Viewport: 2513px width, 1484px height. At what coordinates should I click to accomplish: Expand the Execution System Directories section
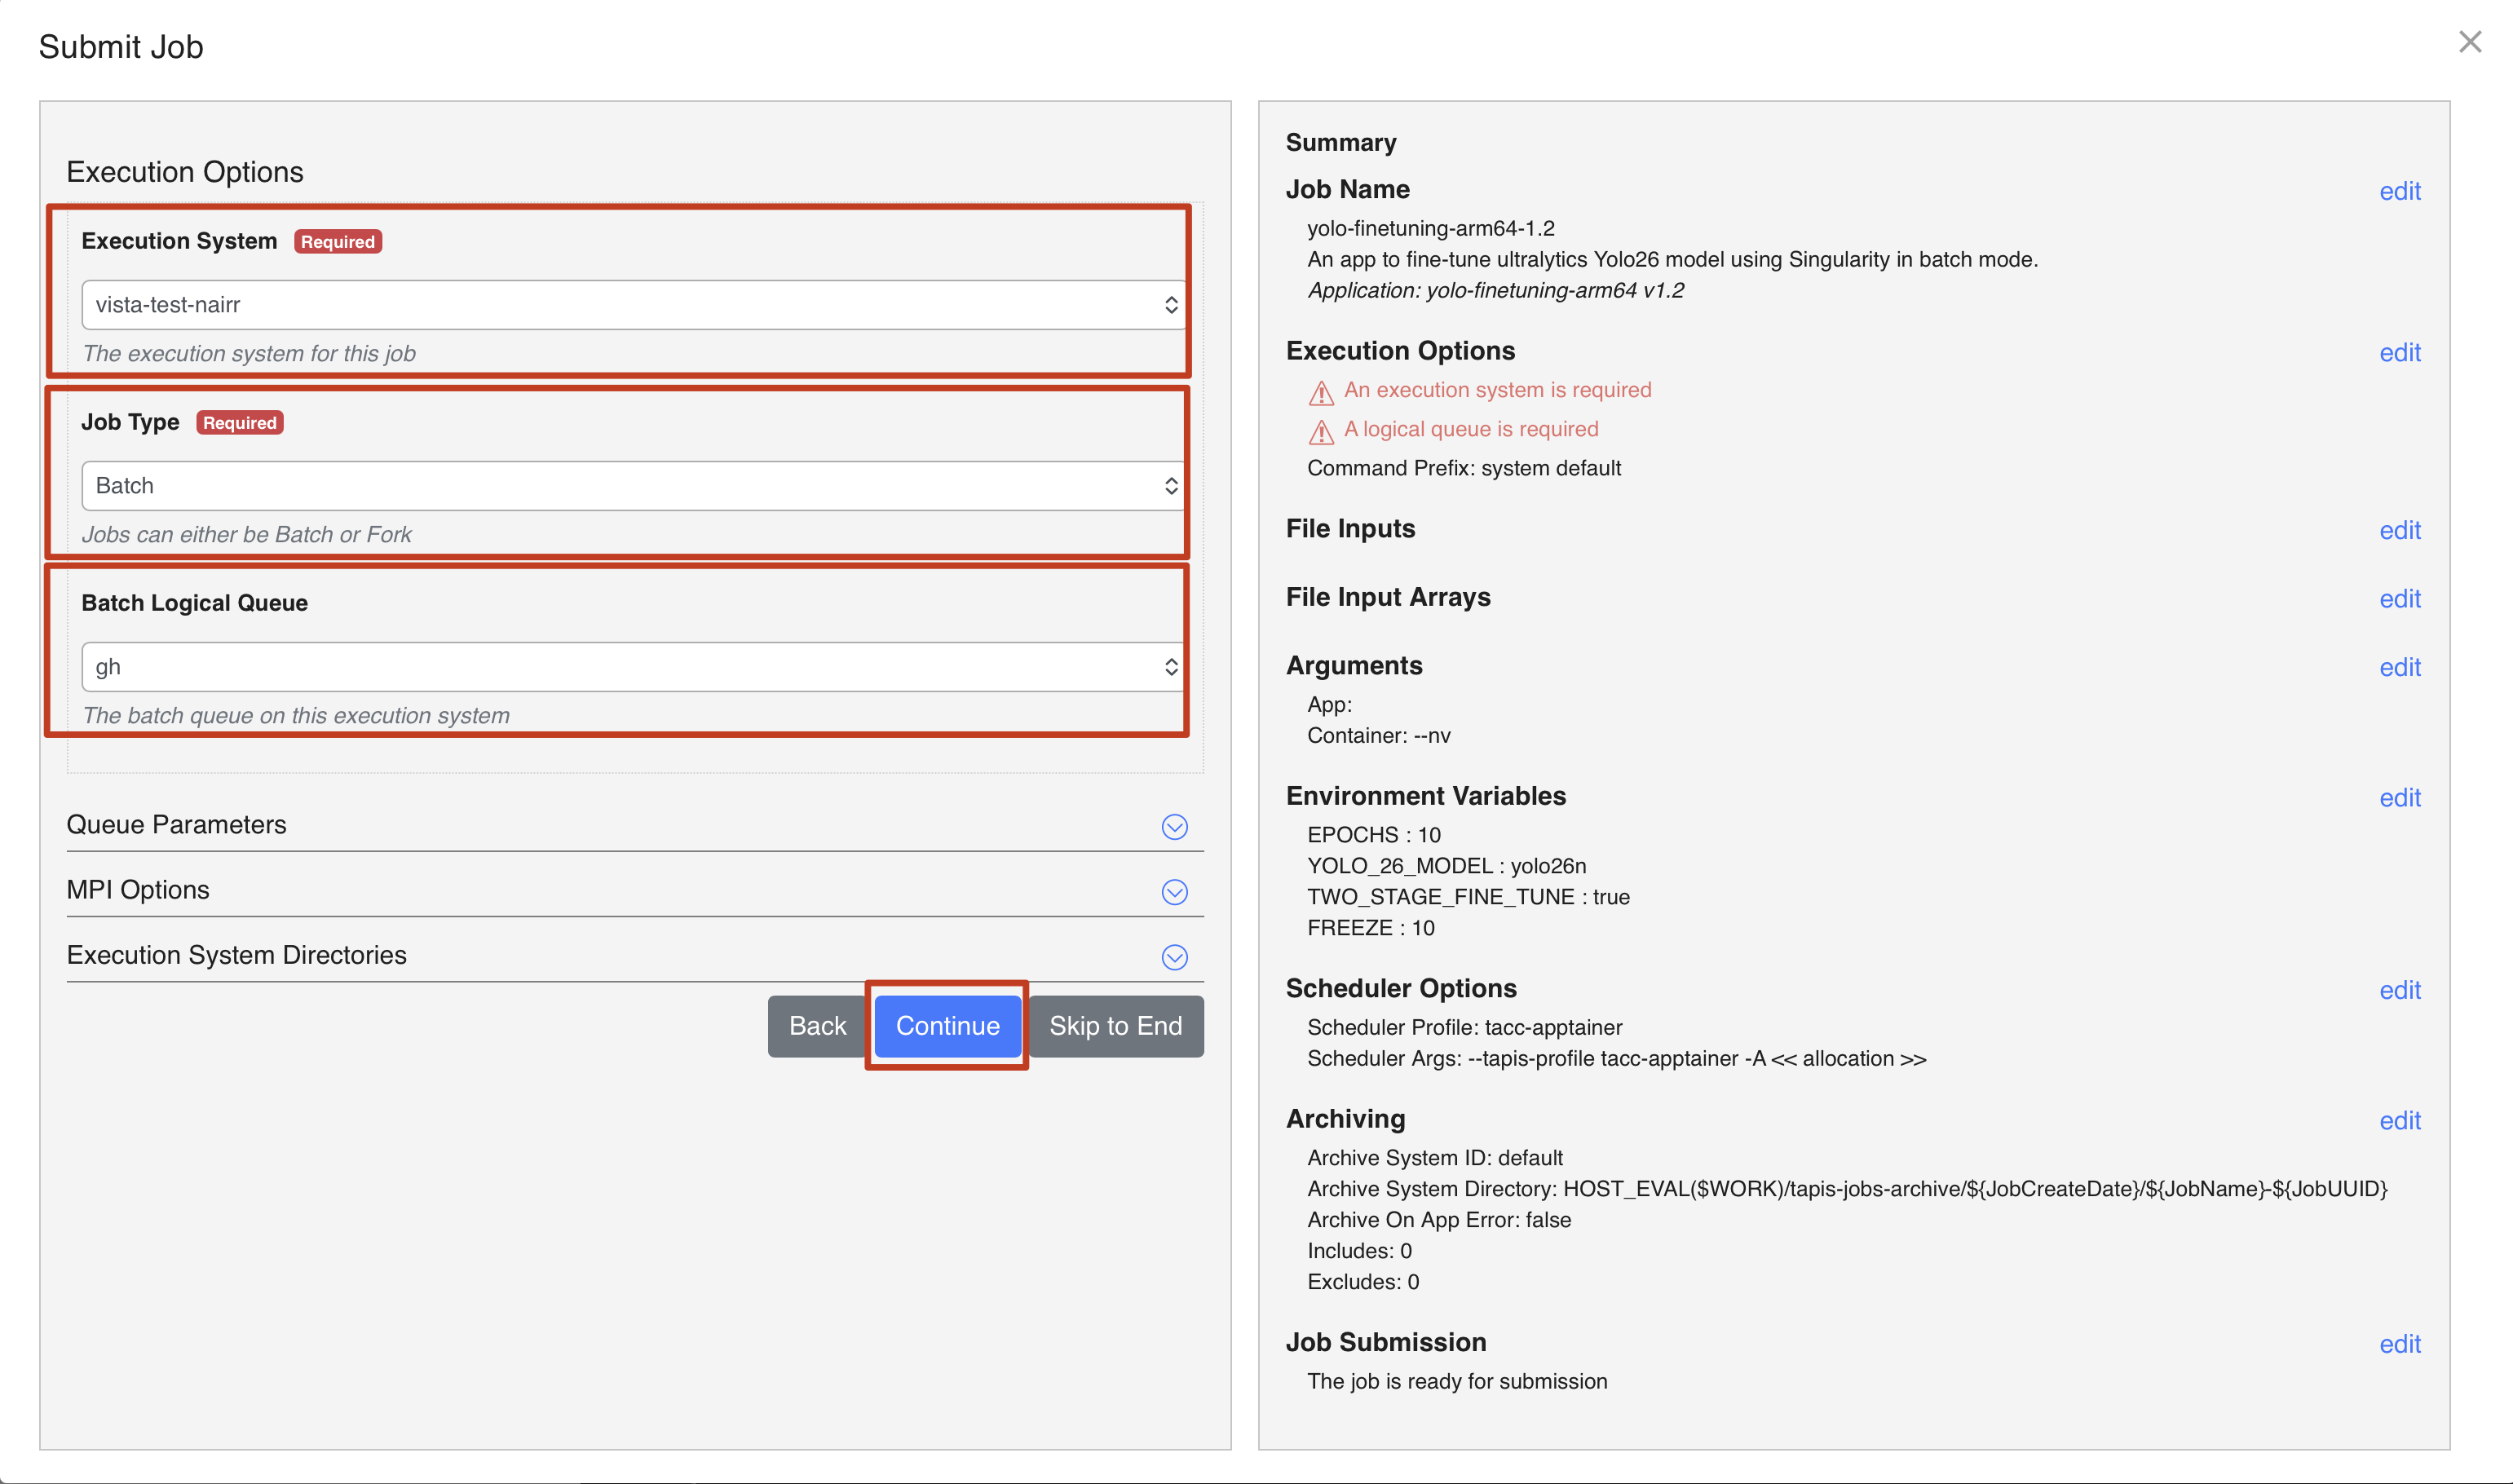[x=1174, y=957]
